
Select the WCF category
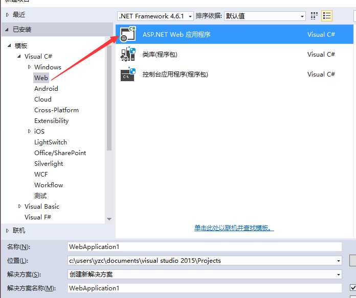[41, 175]
